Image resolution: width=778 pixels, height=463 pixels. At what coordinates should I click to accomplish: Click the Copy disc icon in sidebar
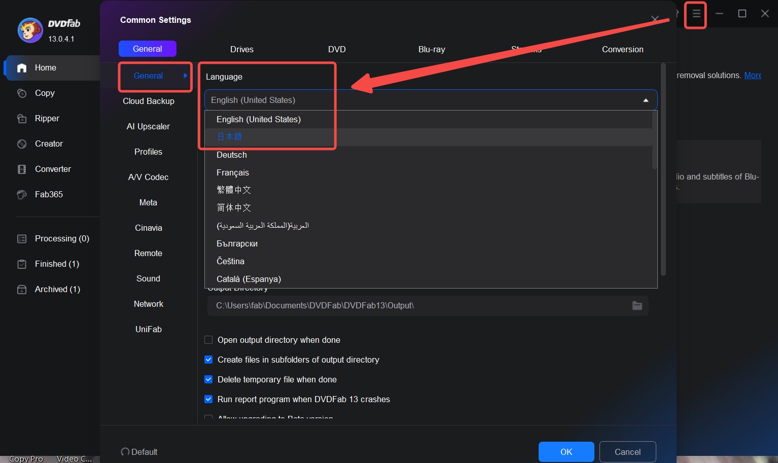click(22, 93)
